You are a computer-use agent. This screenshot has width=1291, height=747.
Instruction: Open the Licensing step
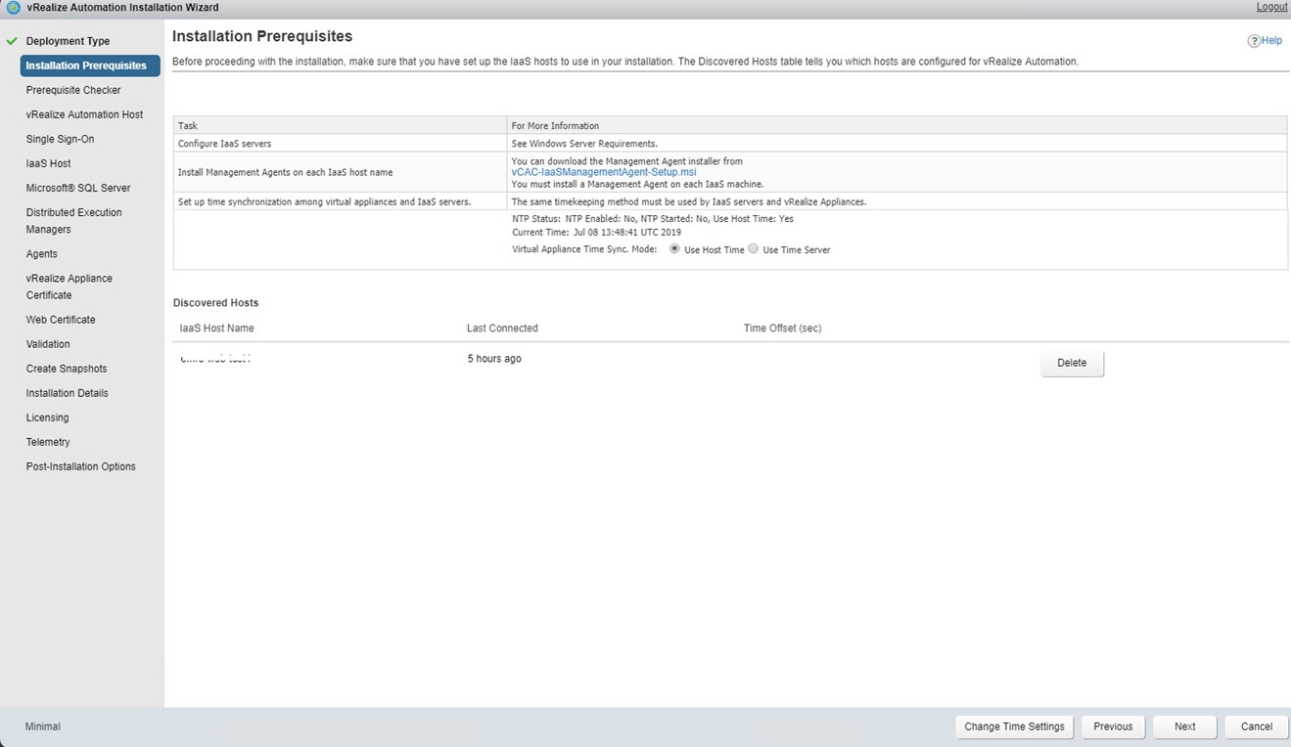(x=47, y=417)
